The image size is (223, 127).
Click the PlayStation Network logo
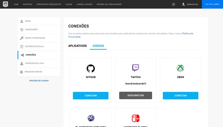click(x=91, y=118)
